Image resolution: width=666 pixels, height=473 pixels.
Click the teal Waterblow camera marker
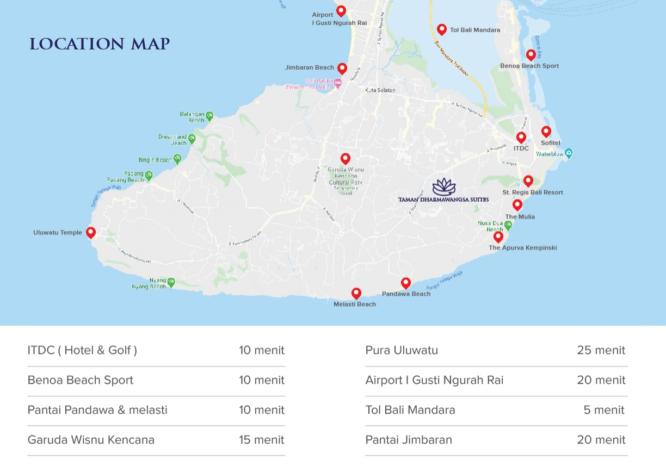tap(569, 153)
